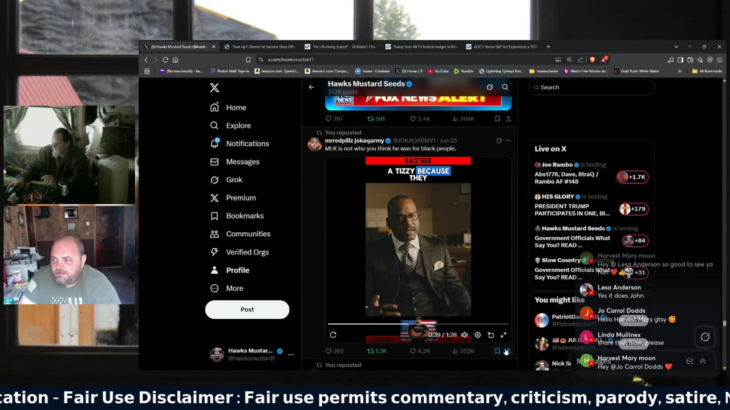
Task: Open Communities from the sidebar
Action: coord(240,234)
